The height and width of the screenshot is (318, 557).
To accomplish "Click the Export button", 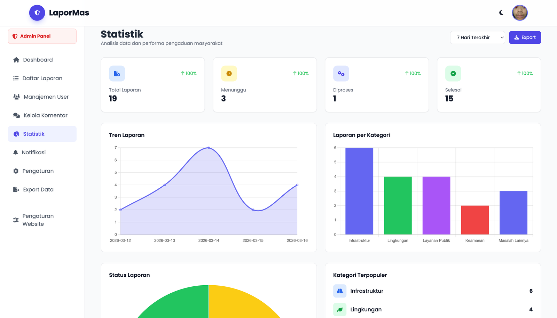I will pyautogui.click(x=525, y=38).
